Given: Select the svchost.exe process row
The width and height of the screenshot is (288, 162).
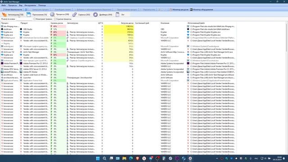Looking at the screenshot, I should coord(118,60).
